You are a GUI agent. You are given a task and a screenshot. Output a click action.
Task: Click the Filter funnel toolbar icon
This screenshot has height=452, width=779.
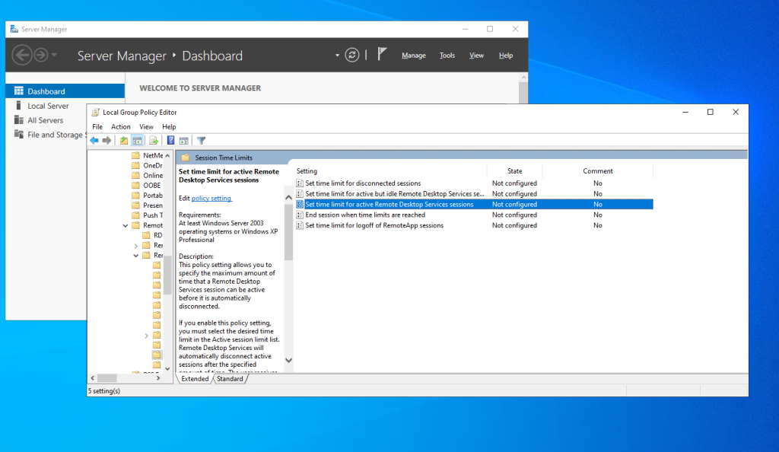point(201,141)
